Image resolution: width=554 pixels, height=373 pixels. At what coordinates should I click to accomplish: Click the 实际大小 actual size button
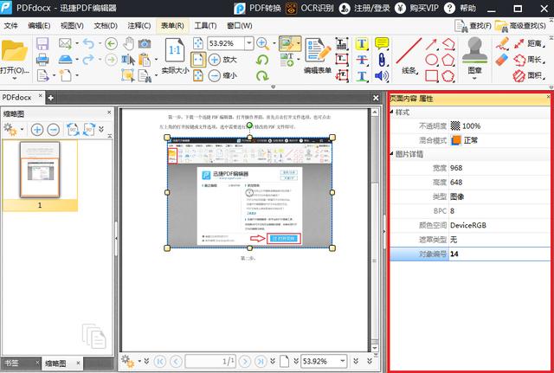tap(175, 55)
